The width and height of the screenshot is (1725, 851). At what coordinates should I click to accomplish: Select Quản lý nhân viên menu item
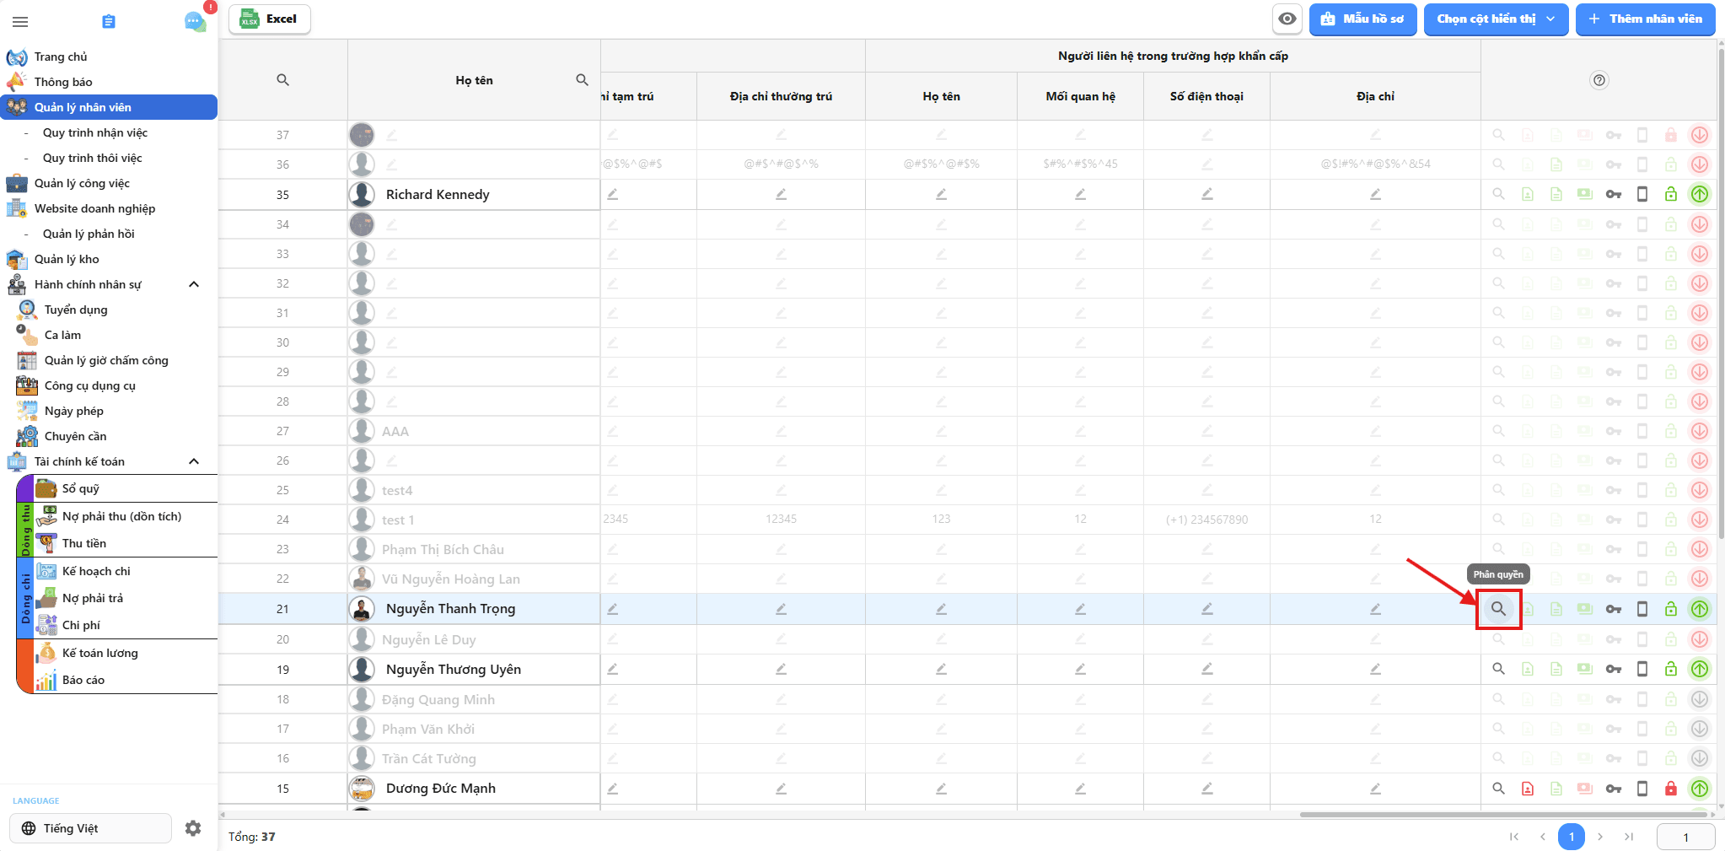pyautogui.click(x=108, y=107)
